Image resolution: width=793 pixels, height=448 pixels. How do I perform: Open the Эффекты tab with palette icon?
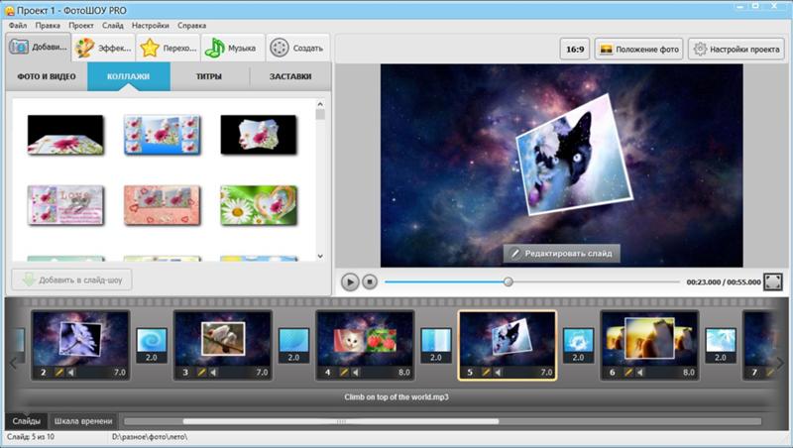[104, 48]
